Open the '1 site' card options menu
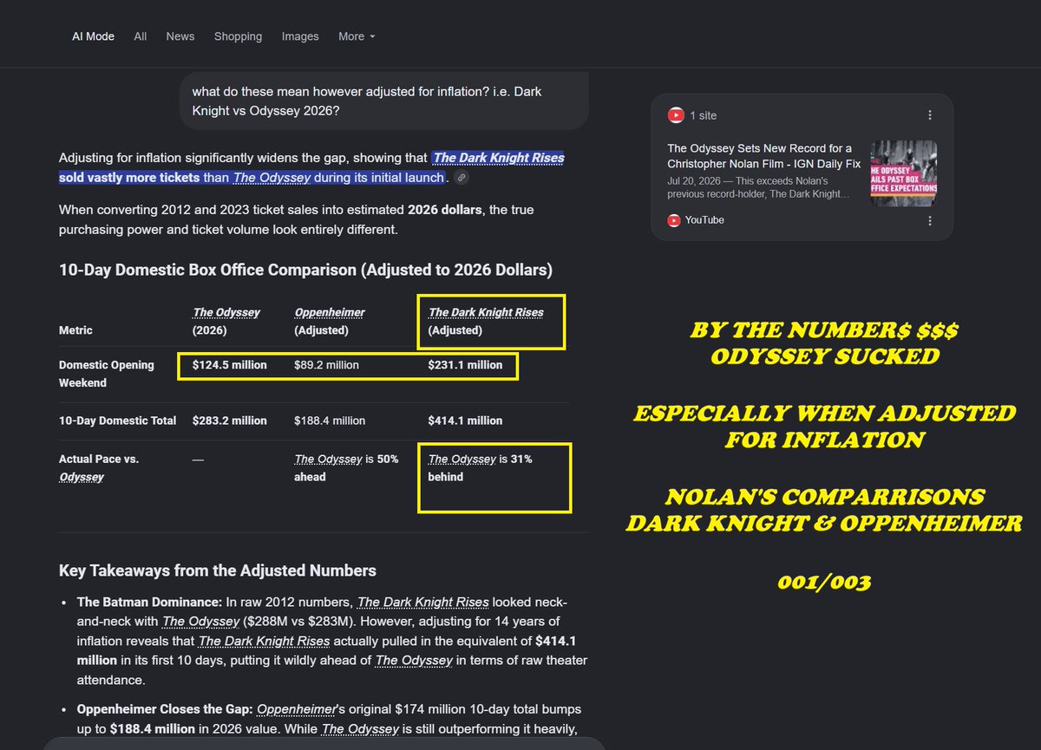Viewport: 1041px width, 750px height. [x=930, y=115]
